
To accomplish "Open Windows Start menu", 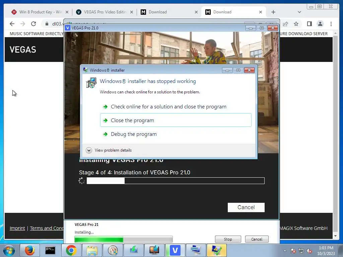I will coord(9,250).
